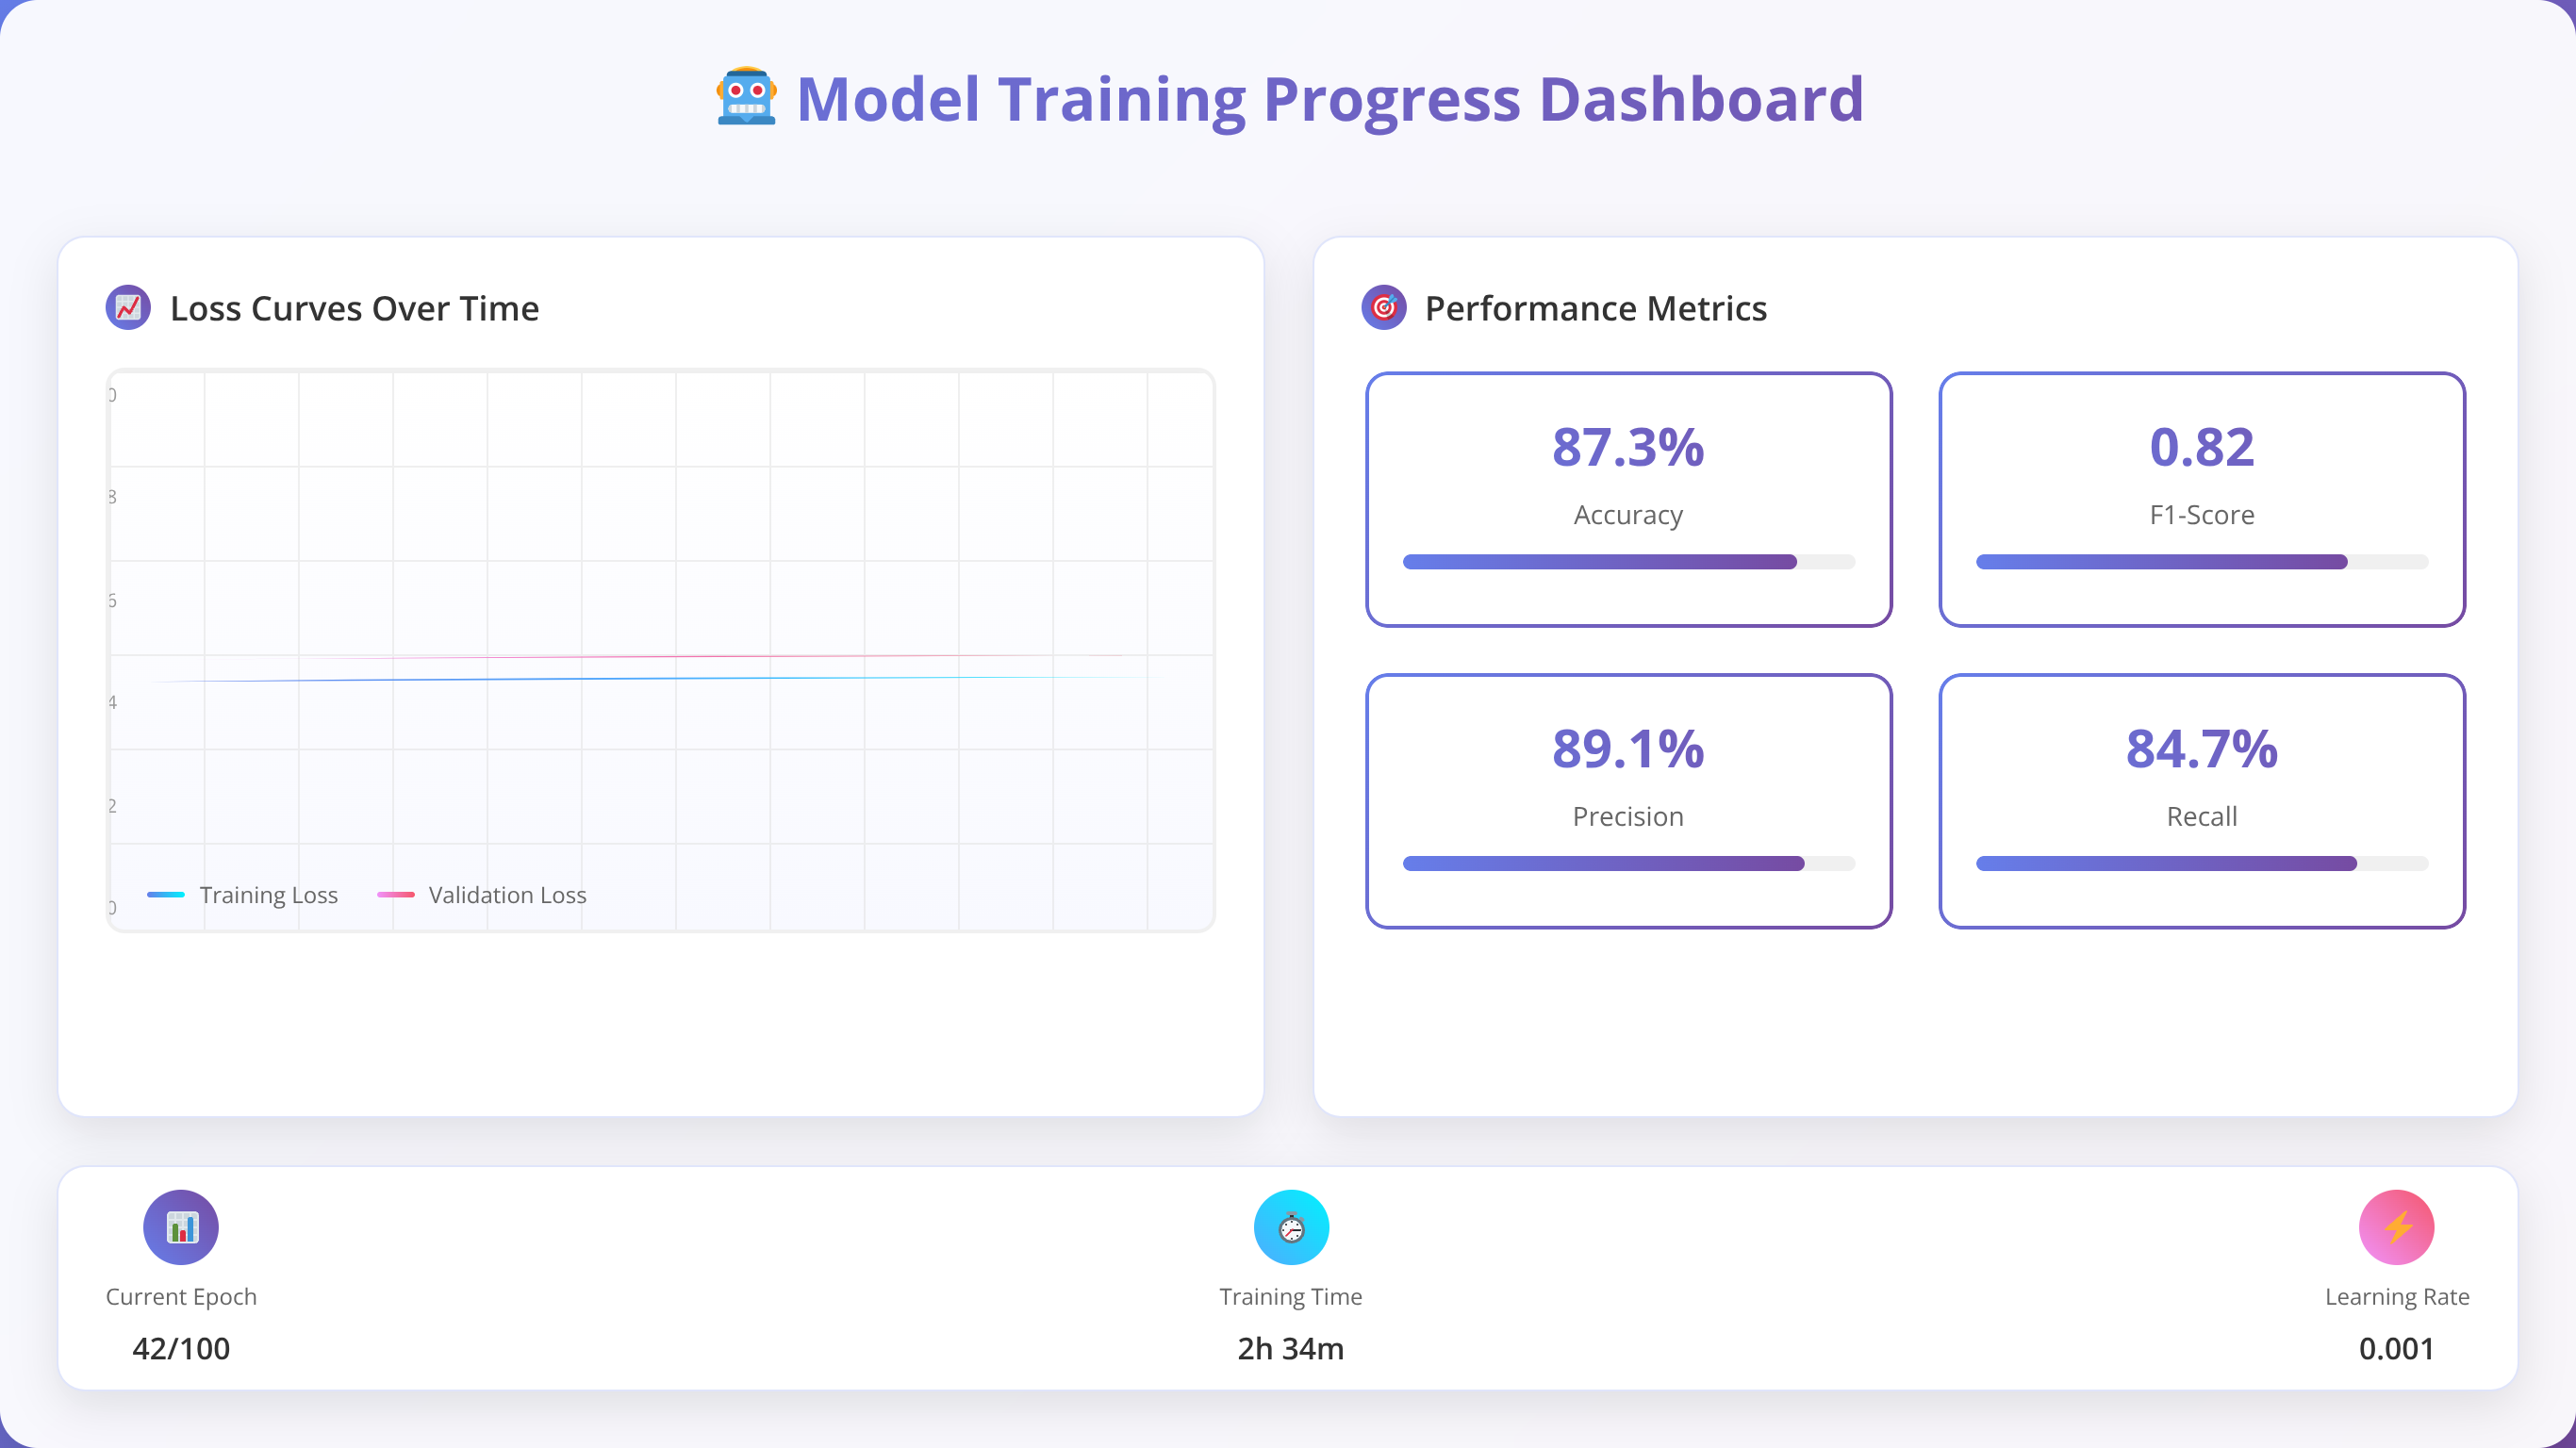
Task: Click the Training Time stopwatch icon
Action: [1291, 1227]
